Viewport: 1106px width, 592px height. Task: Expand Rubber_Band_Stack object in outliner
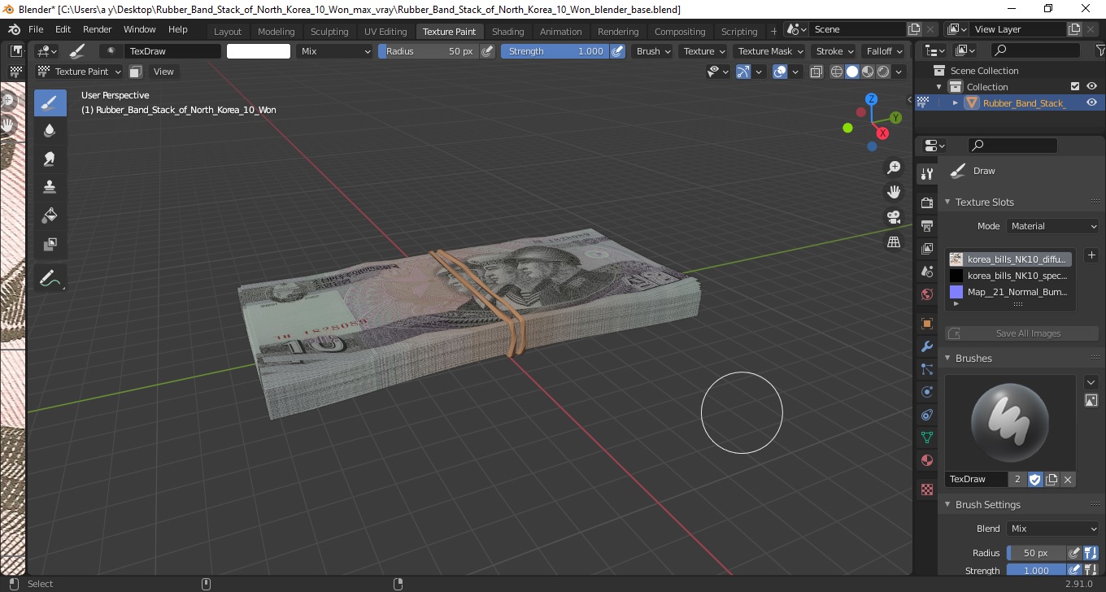[956, 102]
